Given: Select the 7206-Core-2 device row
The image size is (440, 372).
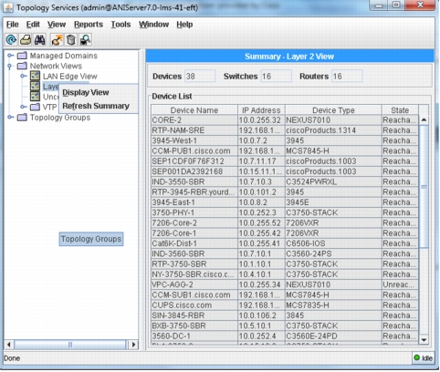Looking at the screenshot, I should coord(285,222).
